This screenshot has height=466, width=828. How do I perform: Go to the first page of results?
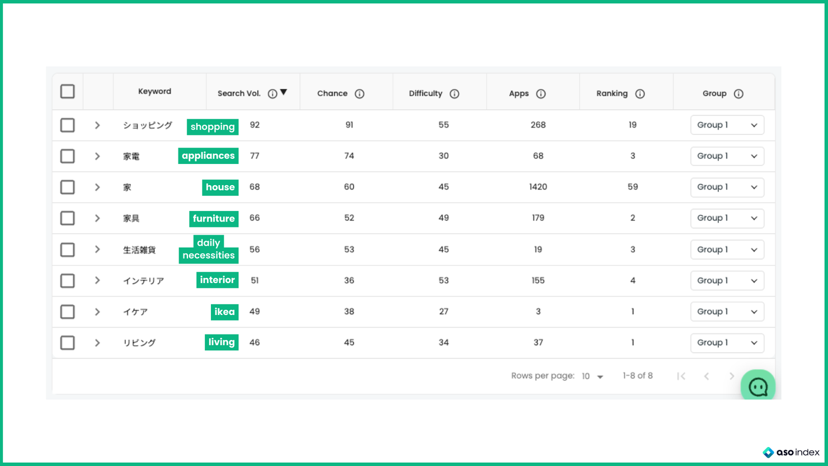(681, 376)
